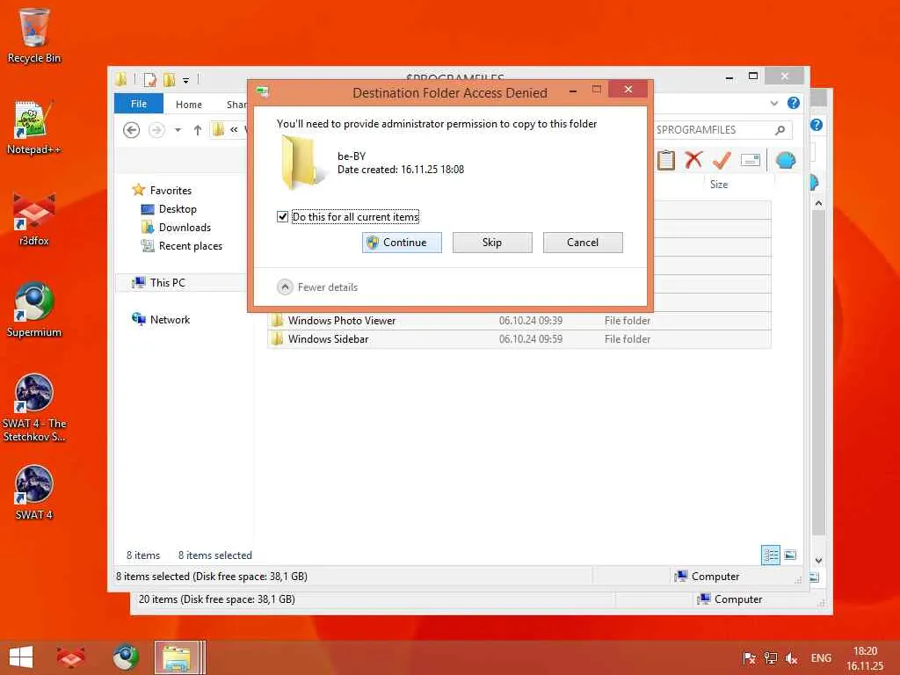Select the Windows Photo Viewer folder
Screen dimensions: 900x675
point(519,321)
